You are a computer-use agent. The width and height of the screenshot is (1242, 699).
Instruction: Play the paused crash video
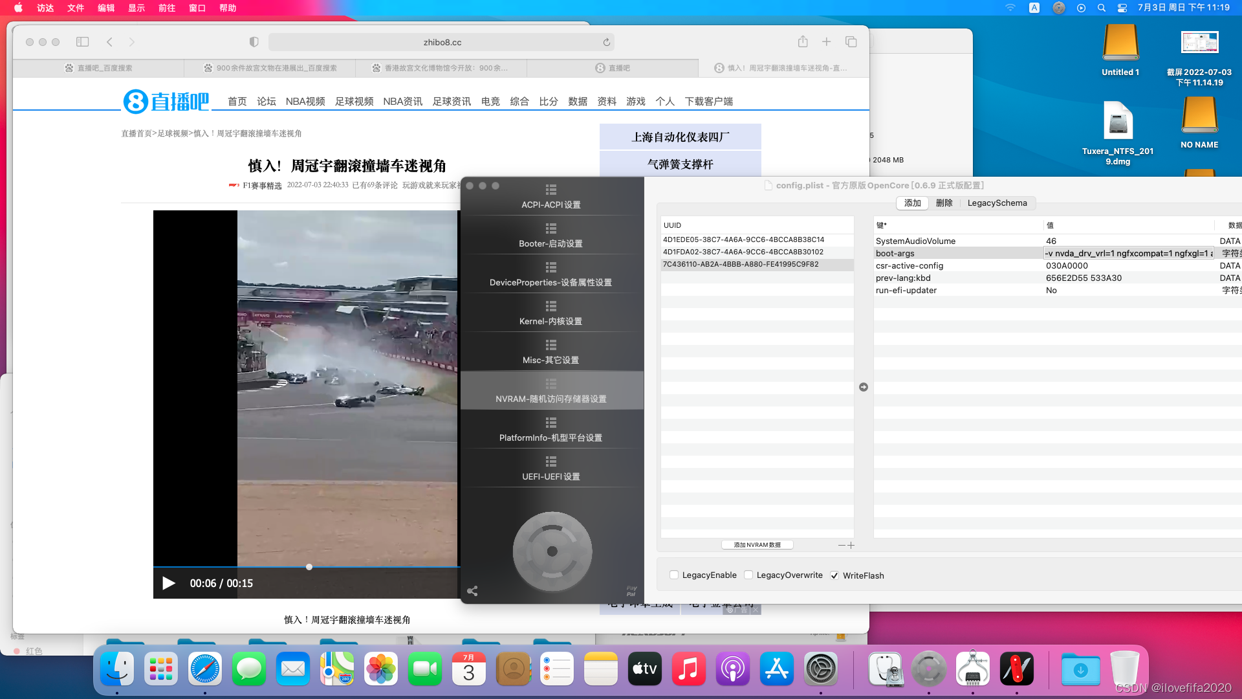(x=169, y=583)
